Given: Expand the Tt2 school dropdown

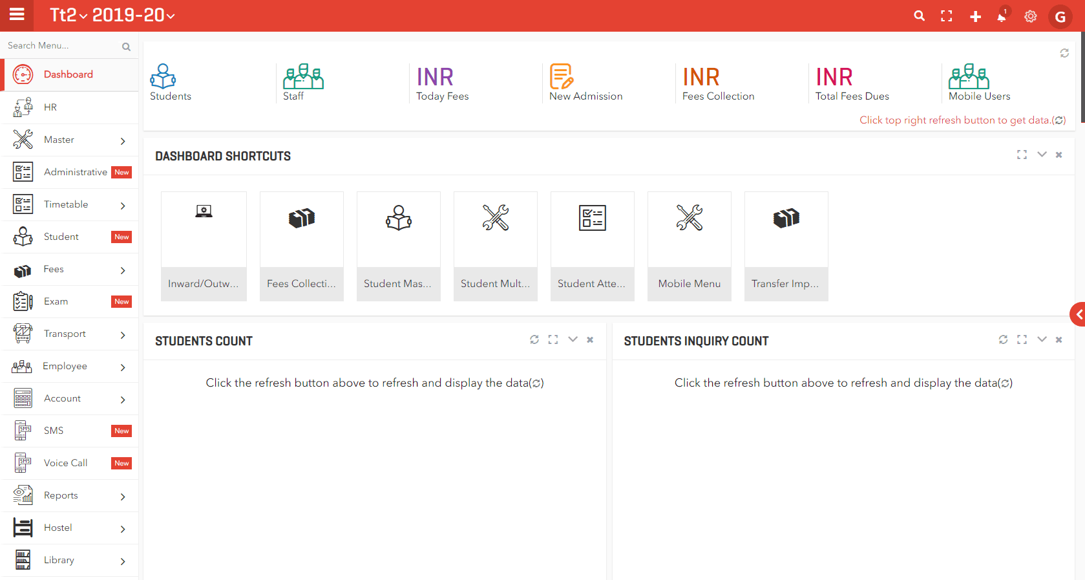Looking at the screenshot, I should pyautogui.click(x=68, y=16).
